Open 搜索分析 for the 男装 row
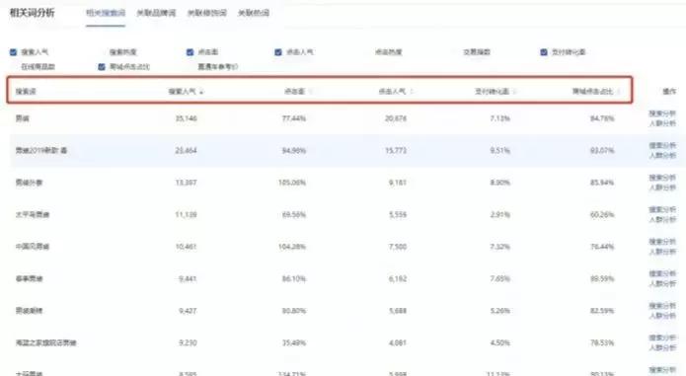 [x=662, y=113]
